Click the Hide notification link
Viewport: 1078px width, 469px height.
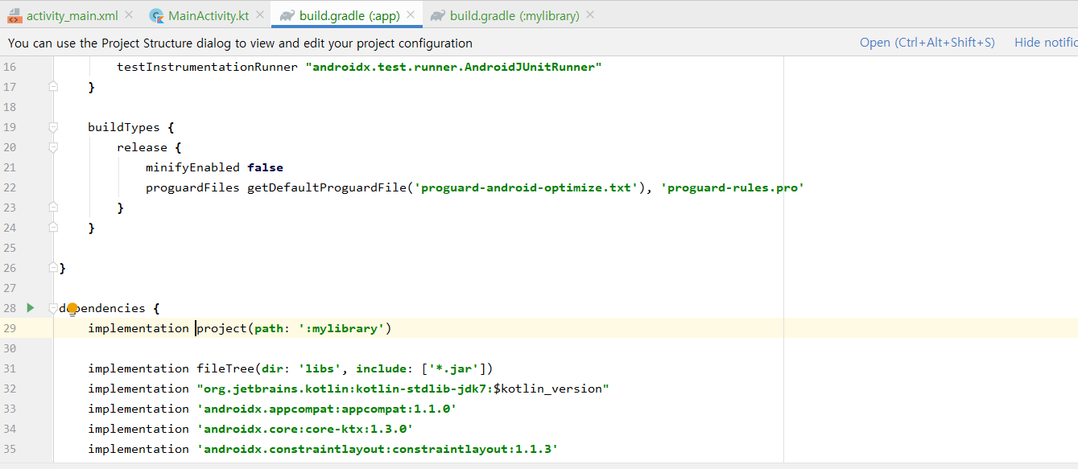point(1046,43)
